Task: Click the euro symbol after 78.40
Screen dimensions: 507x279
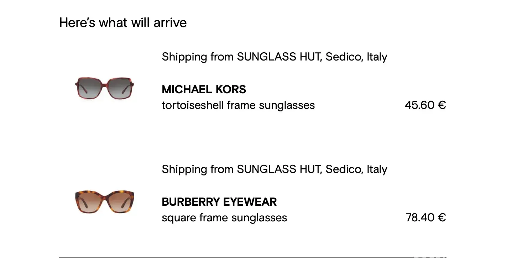Action: click(x=442, y=217)
